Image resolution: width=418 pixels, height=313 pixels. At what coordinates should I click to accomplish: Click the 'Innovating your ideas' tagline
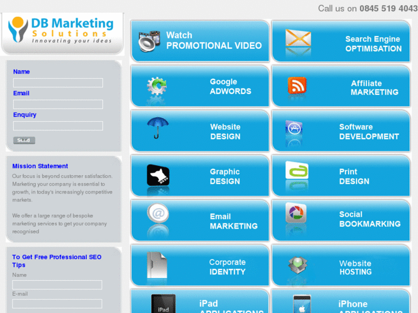click(x=72, y=41)
